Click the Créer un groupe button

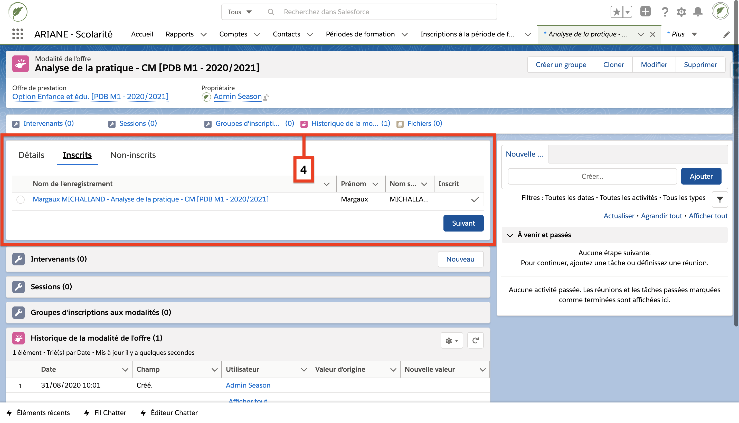(x=561, y=64)
